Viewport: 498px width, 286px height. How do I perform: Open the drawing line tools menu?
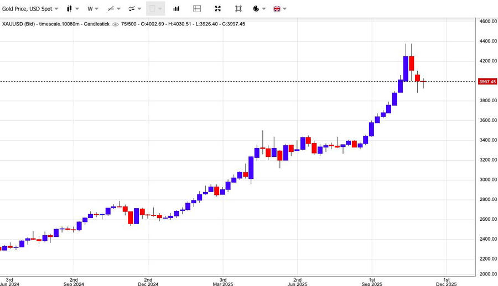[113, 9]
